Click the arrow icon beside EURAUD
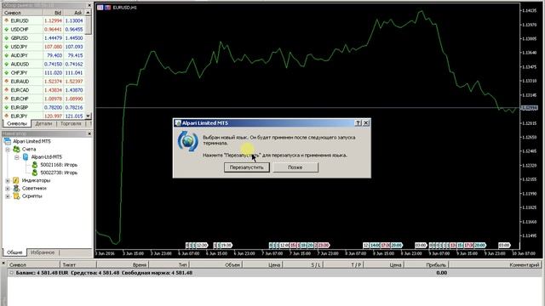Screen dimensions: 545x306 point(6,82)
